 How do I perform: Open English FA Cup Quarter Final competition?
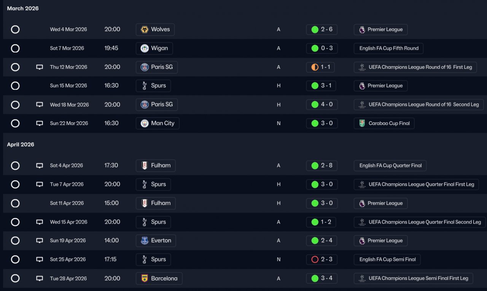point(390,165)
